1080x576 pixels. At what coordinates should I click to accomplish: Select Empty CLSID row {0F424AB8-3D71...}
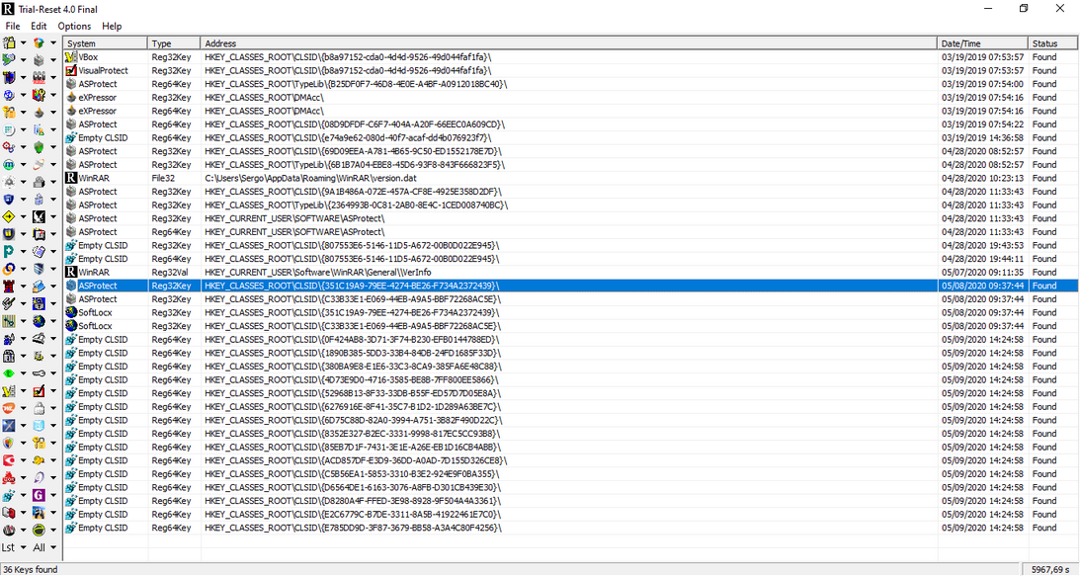point(570,339)
